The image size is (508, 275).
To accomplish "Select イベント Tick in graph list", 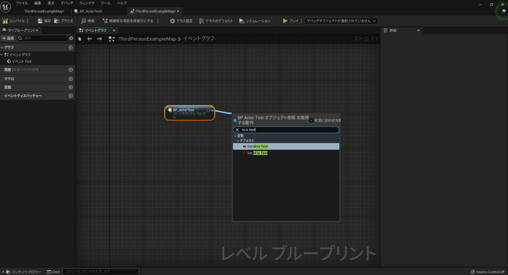I will 19,61.
